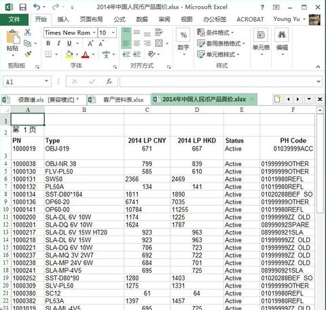Screen dimensions: 326x310
Task: Open Format as Table (套用表格格式) menu
Action: [221, 43]
